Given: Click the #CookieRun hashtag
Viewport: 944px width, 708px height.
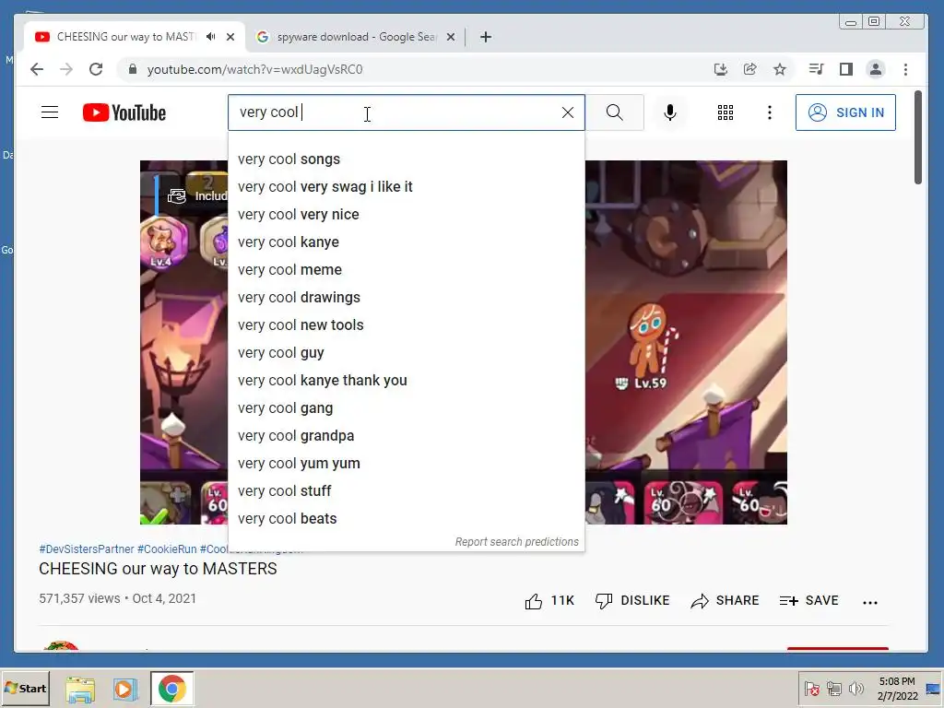Looking at the screenshot, I should click(167, 549).
